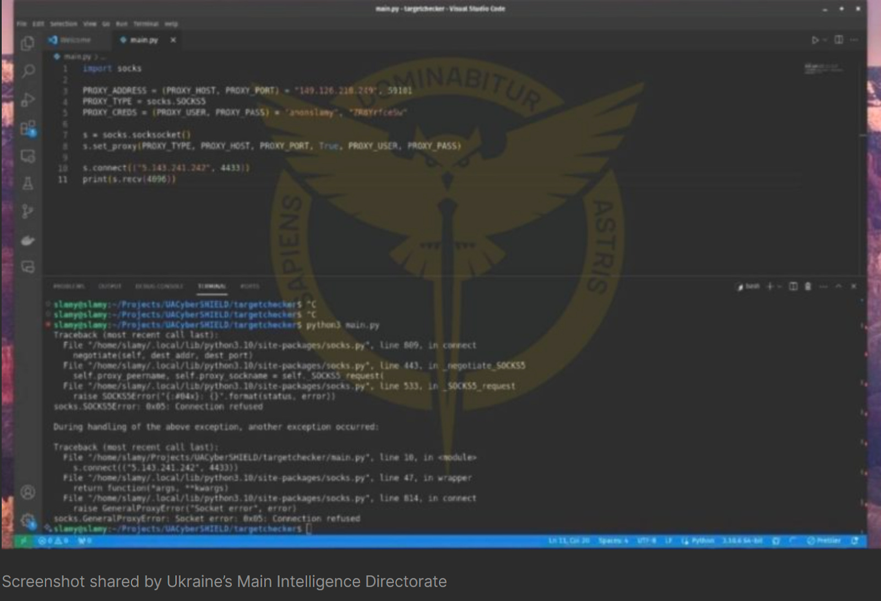Click the ports forwarded status item

pyautogui.click(x=84, y=541)
